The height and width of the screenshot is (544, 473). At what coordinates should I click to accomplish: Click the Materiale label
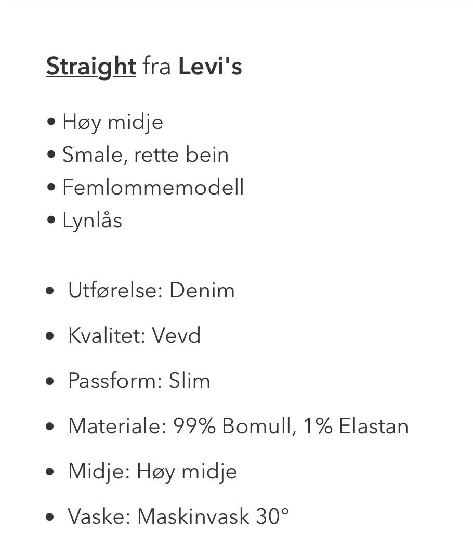tap(117, 426)
